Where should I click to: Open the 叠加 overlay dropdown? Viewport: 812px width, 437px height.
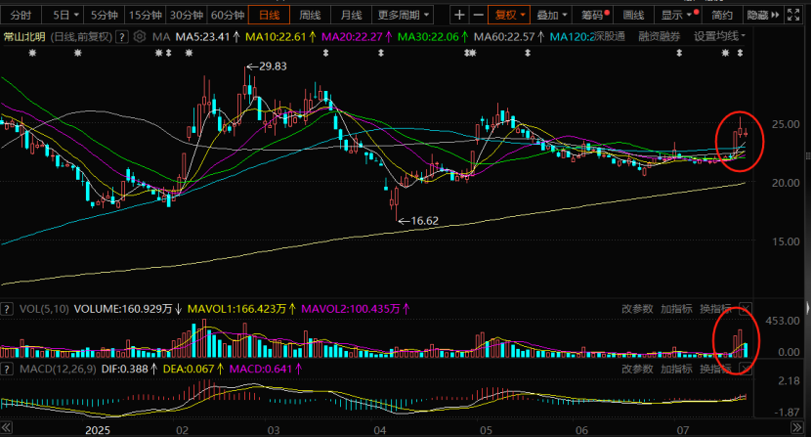pyautogui.click(x=551, y=15)
